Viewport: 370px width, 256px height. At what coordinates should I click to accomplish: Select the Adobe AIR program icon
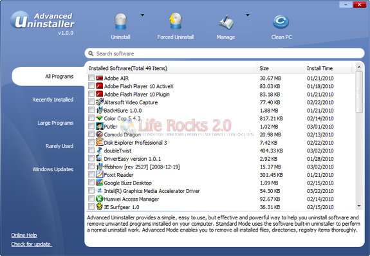click(x=99, y=78)
